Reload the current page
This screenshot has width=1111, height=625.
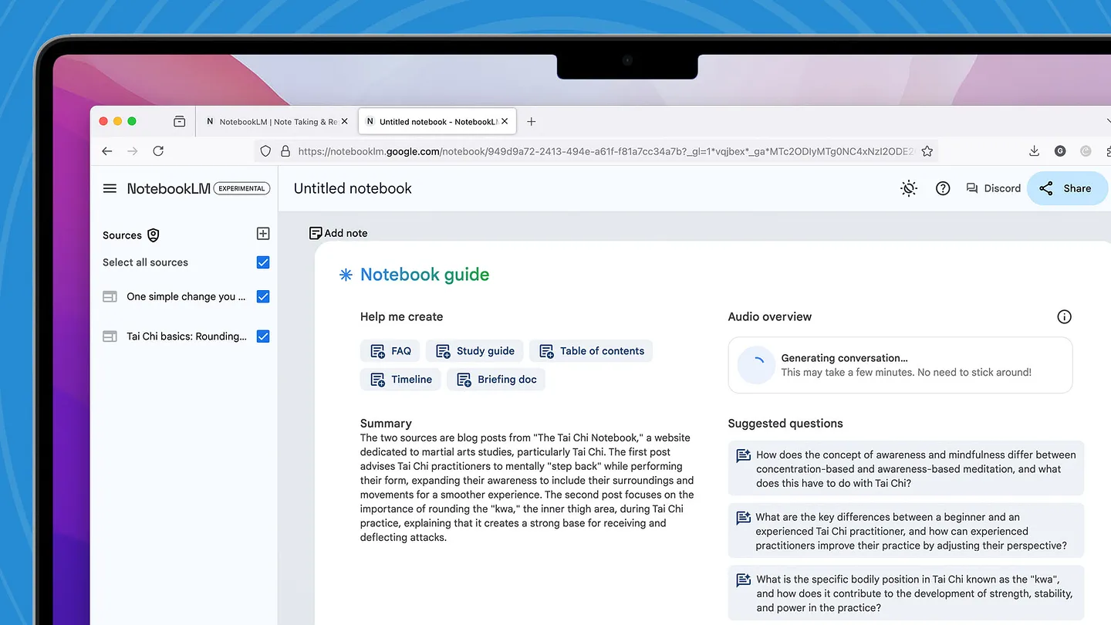coord(158,151)
